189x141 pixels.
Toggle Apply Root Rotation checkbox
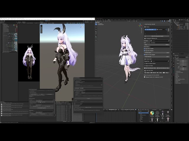tap(144, 51)
